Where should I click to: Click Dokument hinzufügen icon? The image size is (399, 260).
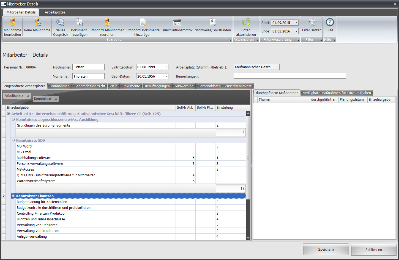79,23
